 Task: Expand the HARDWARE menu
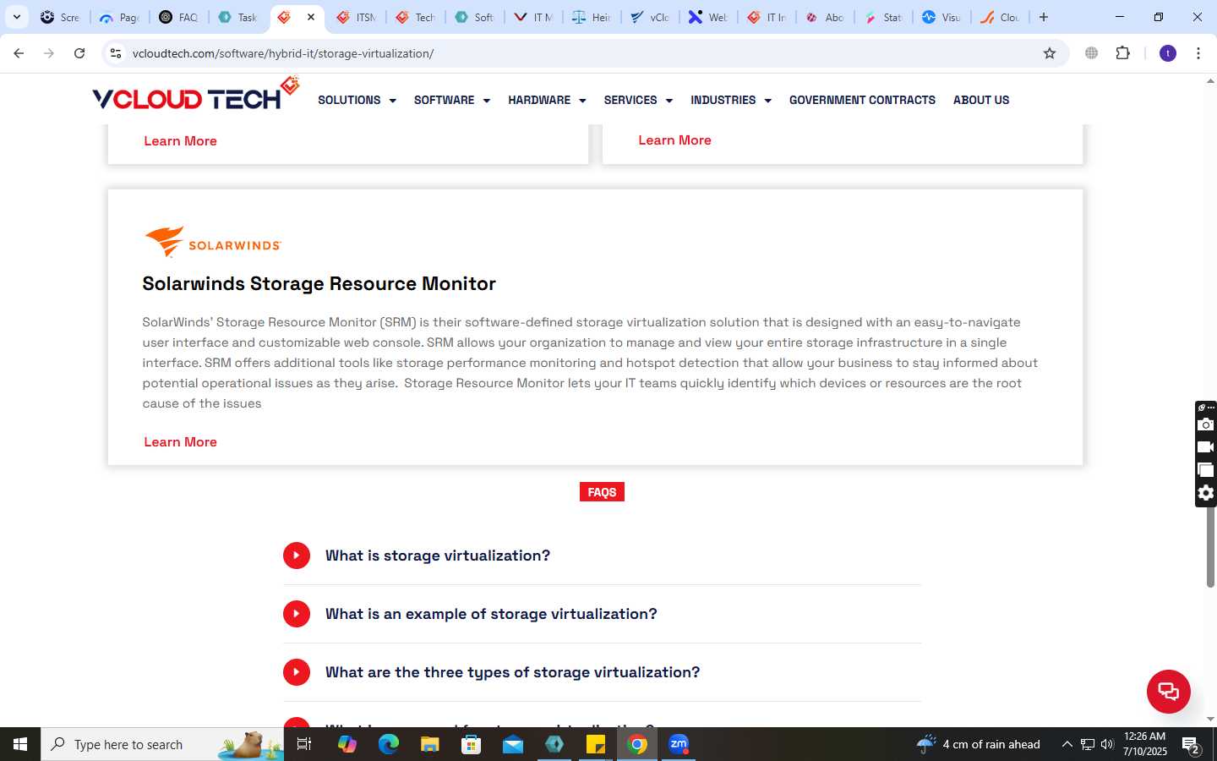coord(547,100)
